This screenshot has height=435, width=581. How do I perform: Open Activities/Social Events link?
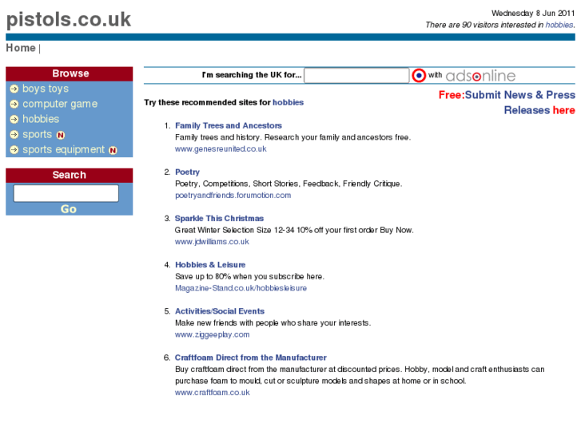(x=220, y=311)
